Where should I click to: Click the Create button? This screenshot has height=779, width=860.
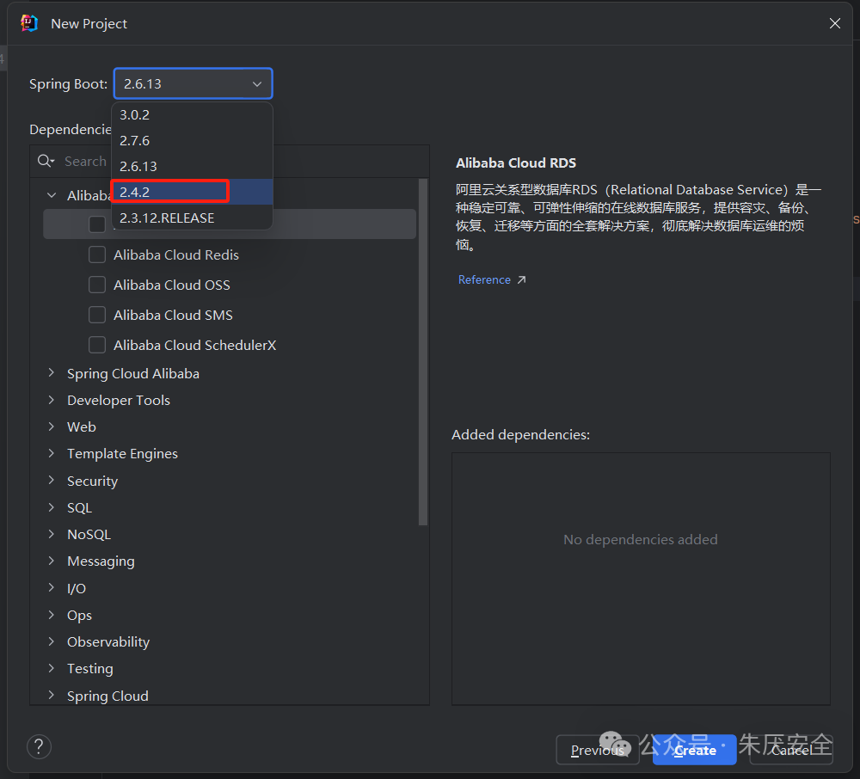(694, 750)
